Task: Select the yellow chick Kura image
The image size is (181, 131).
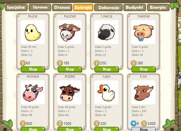Action: [33, 32]
